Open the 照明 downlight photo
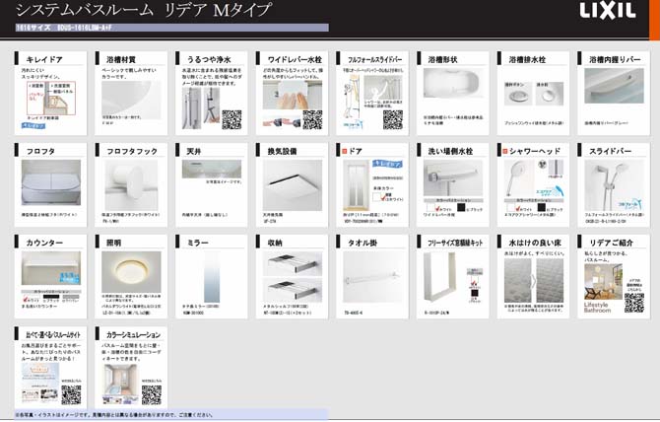 click(x=131, y=272)
